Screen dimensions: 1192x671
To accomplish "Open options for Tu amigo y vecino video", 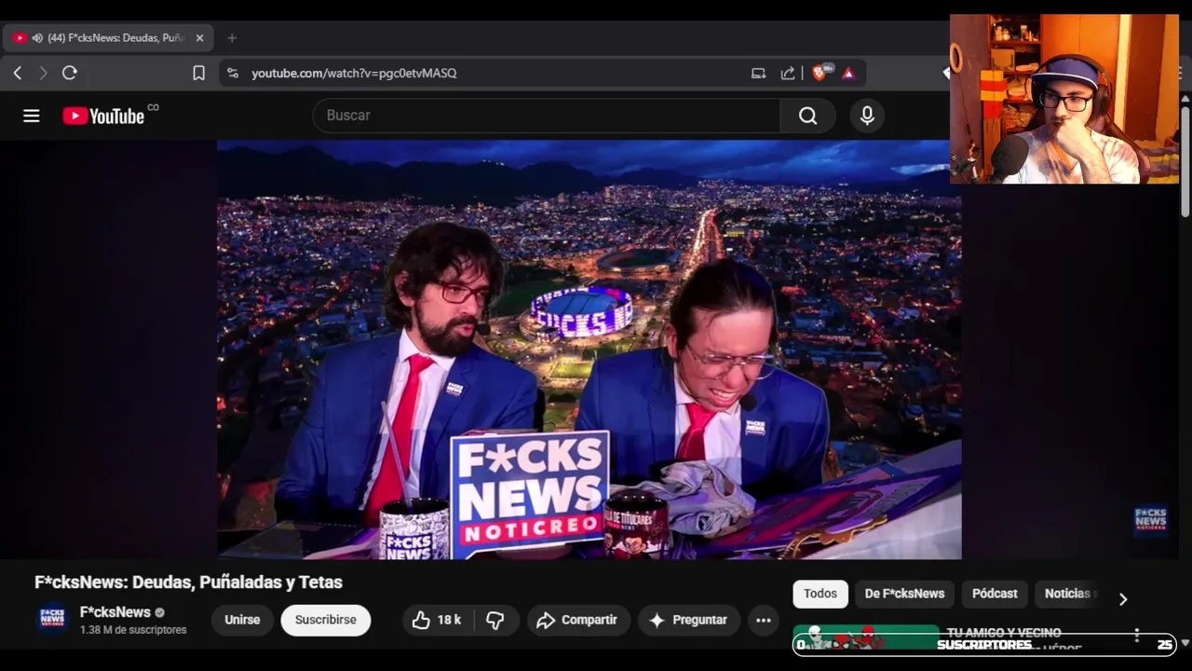I will (1136, 636).
